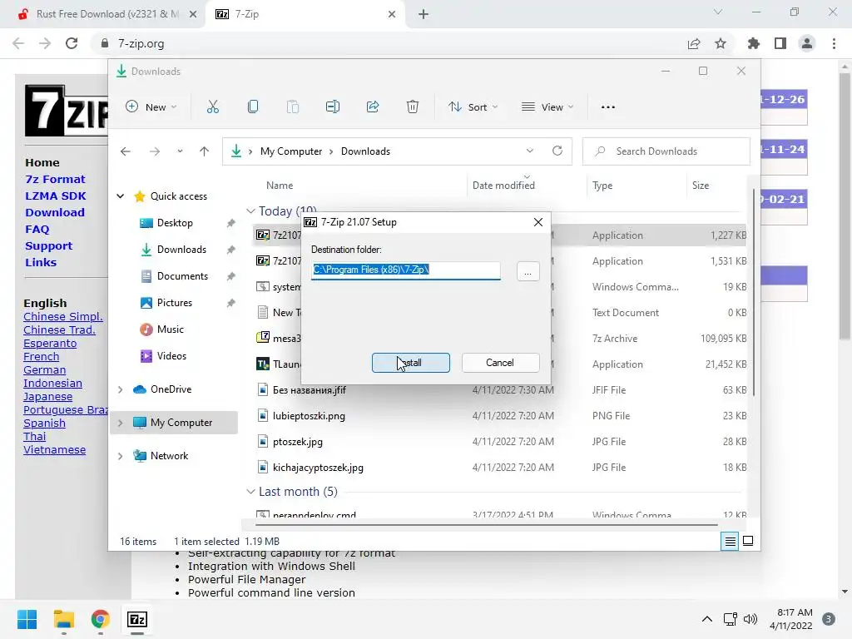Expand the OneDrive tree node
Screen dimensions: 852x639
120,389
